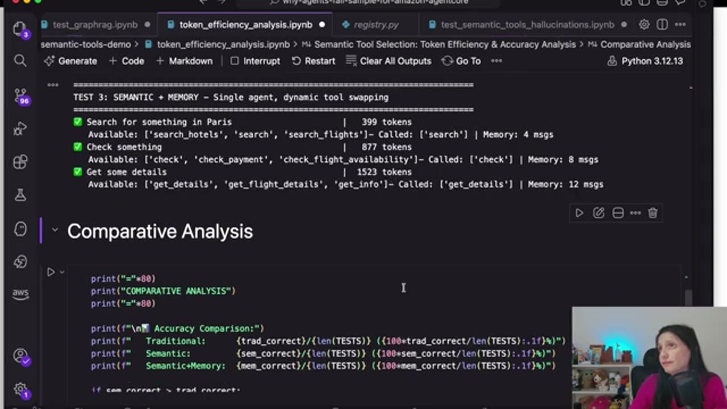Add a new Markdown cell

click(184, 61)
